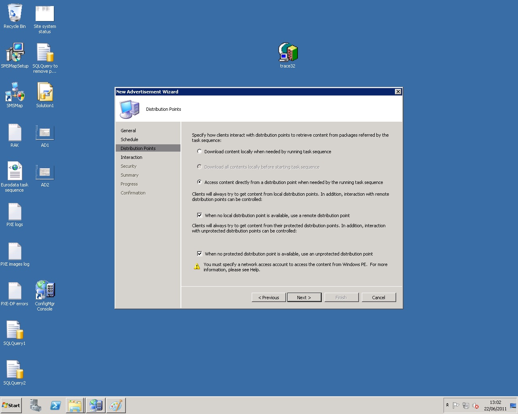Open the PXE logs file
Screen dimensions: 518x414
[15, 211]
